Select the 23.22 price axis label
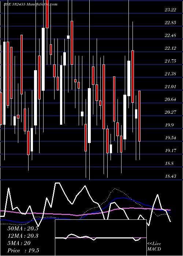This screenshot has width=183, height=256. [171, 10]
